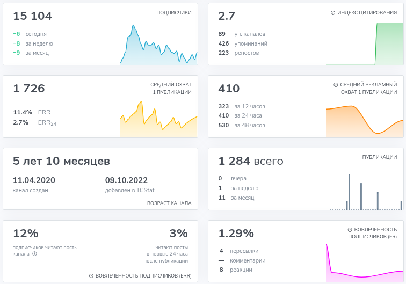Click help icon next to ВОВЛЕЧЕННОСТЬ ПОДПИСЧИКОВ (ER)
Screen dimensions: 406x284
tap(350, 230)
